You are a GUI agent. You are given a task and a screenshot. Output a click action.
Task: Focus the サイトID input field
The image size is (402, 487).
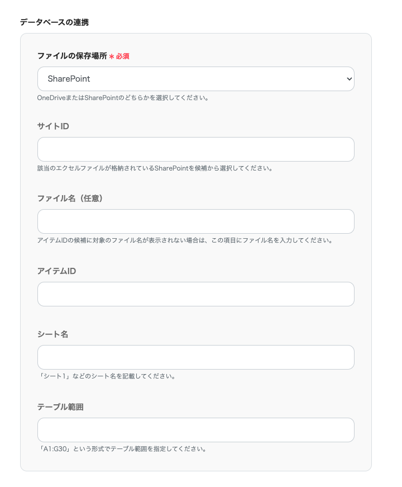point(195,149)
